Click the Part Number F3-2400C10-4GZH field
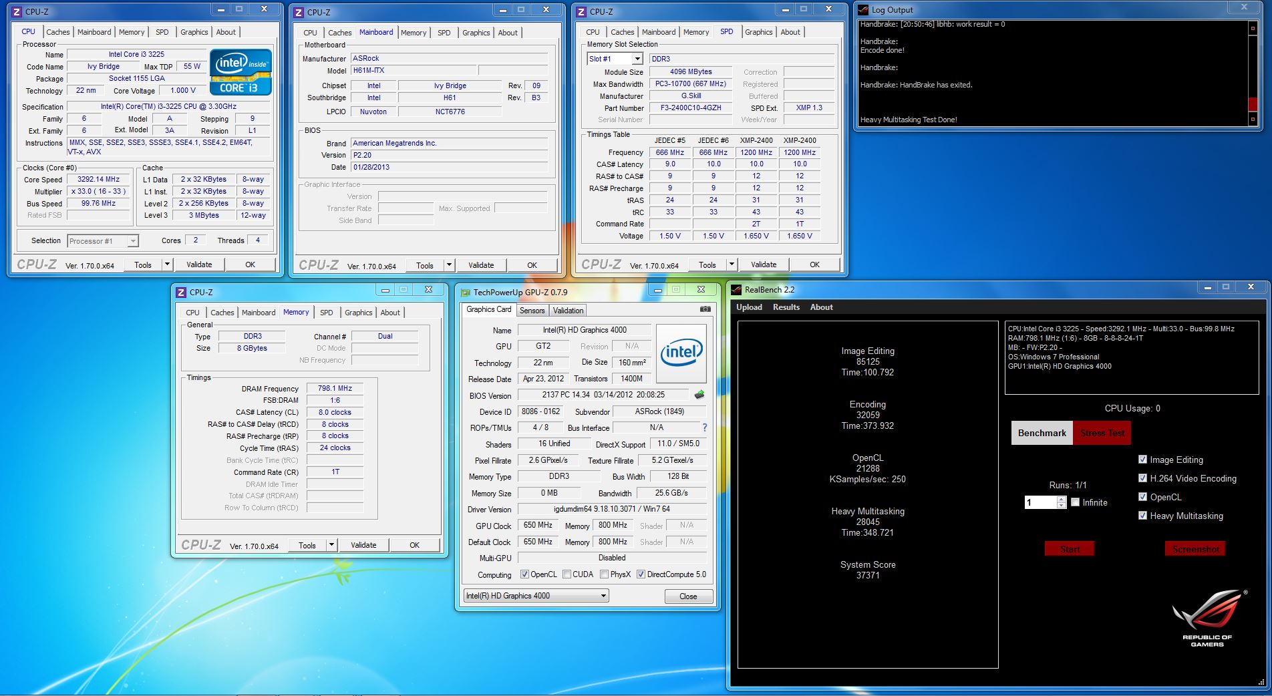Viewport: 1272px width, 696px height. tap(691, 108)
